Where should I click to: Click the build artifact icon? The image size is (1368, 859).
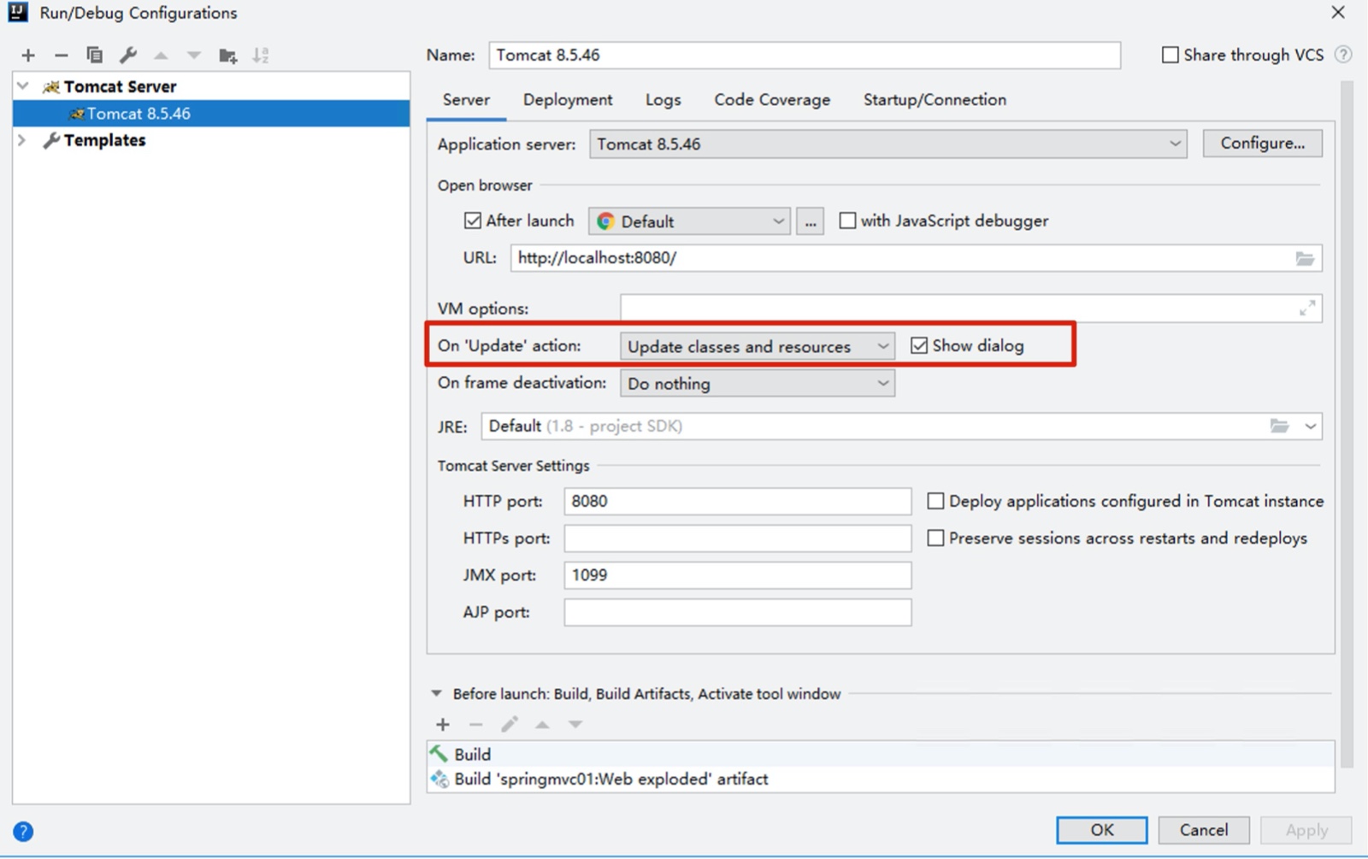(439, 779)
